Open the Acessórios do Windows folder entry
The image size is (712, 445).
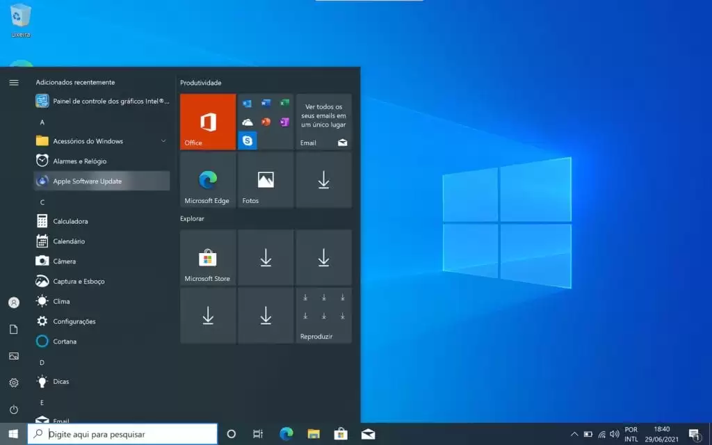pos(102,141)
